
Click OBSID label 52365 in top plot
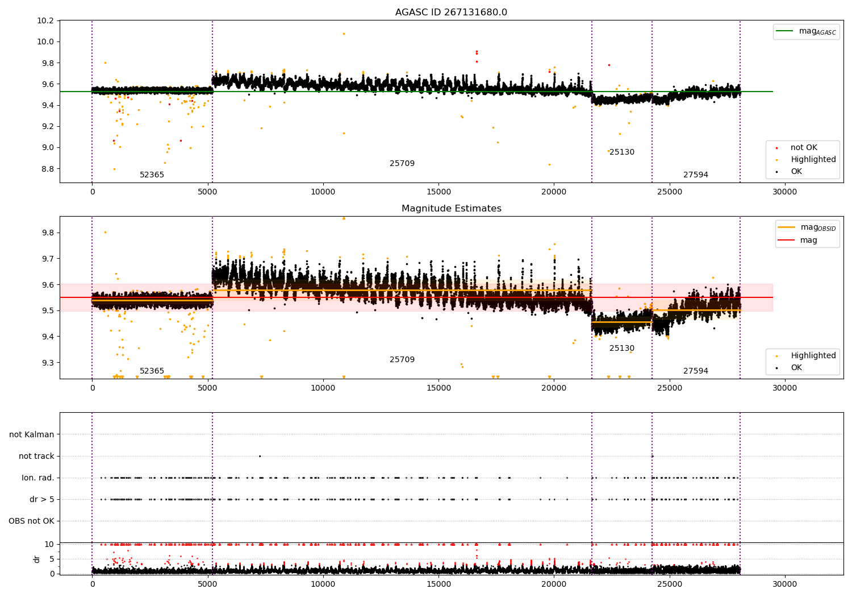coord(152,175)
